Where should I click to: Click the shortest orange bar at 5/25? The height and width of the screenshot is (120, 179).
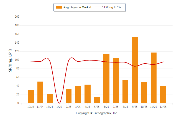point(97,100)
